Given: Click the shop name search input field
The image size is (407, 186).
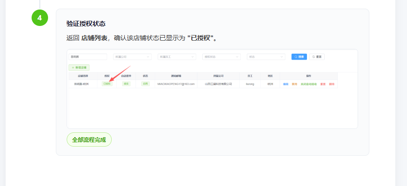Looking at the screenshot, I should [x=88, y=57].
